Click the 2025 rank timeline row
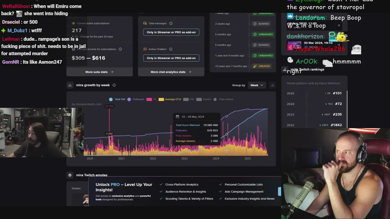The height and width of the screenshot is (219, 390). pyautogui.click(x=314, y=93)
